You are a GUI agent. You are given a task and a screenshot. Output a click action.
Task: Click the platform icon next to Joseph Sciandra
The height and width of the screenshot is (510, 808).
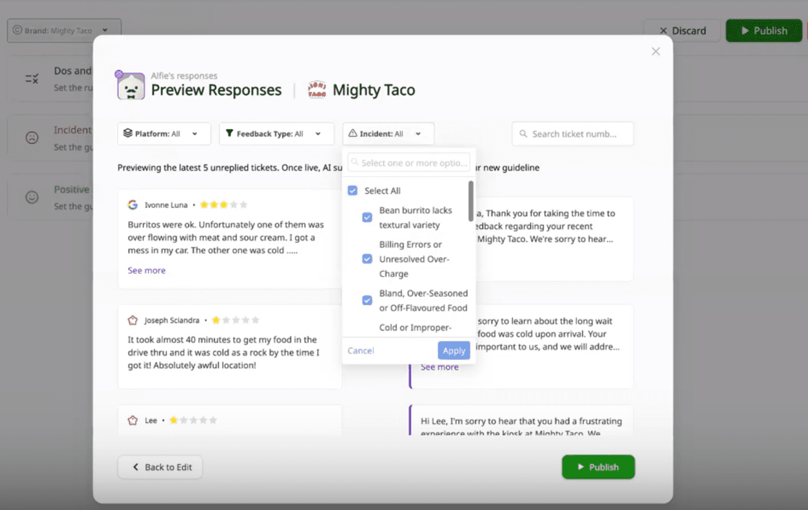click(x=133, y=320)
